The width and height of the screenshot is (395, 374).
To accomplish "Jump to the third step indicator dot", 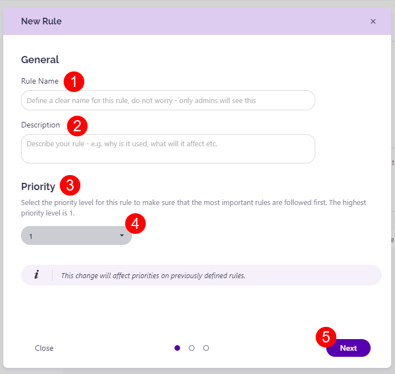I will tap(206, 348).
